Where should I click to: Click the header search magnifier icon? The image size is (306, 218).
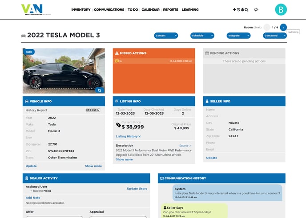pyautogui.click(x=246, y=9)
